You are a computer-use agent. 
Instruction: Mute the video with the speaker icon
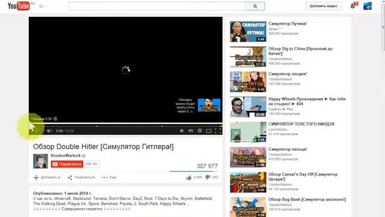pyautogui.click(x=49, y=131)
